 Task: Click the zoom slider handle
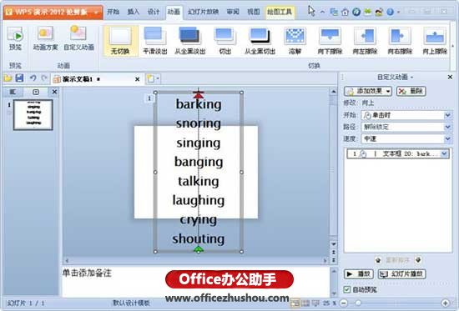[x=358, y=303]
